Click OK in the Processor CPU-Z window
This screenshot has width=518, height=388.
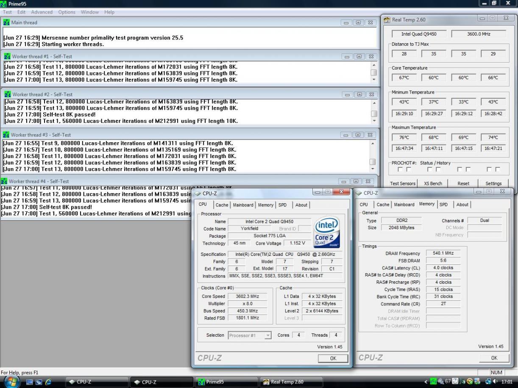click(333, 358)
